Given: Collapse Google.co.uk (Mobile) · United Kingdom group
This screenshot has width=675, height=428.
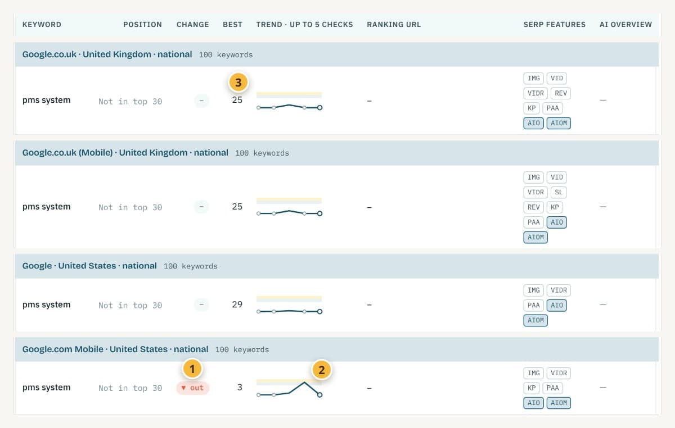Looking at the screenshot, I should pos(337,153).
